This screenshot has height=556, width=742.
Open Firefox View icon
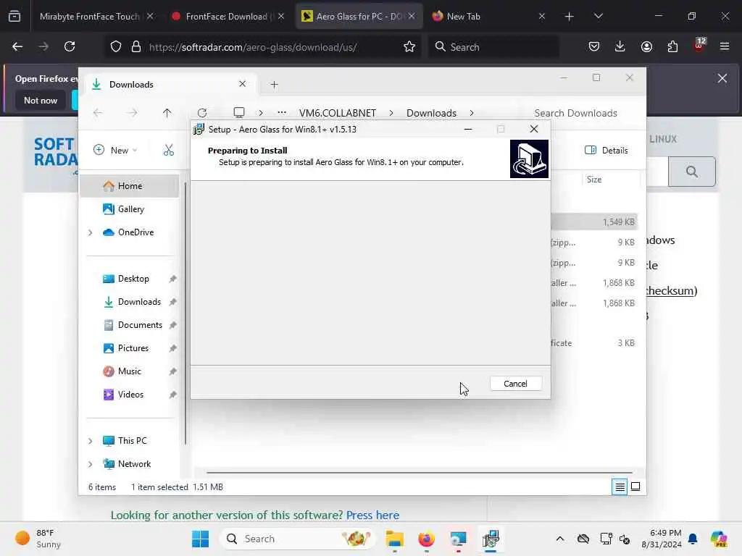[x=14, y=16]
